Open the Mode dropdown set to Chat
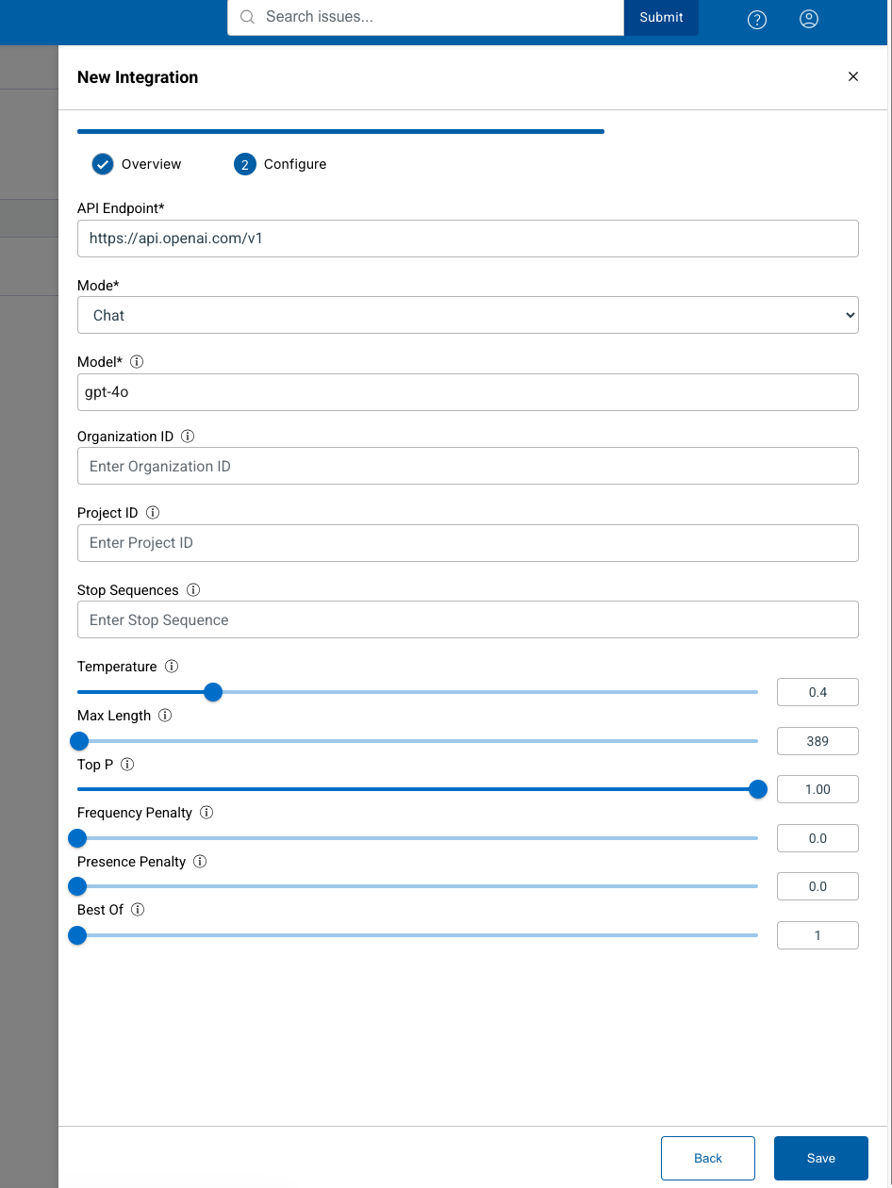892x1188 pixels. (x=468, y=315)
